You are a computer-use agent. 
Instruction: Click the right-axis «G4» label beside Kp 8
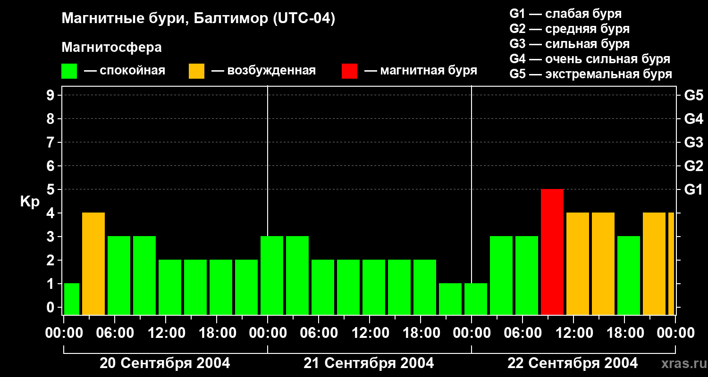[x=694, y=119]
